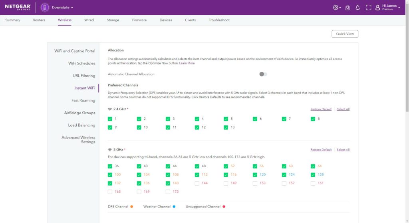Click the Learn More link
The image size is (409, 223).
click(x=187, y=63)
